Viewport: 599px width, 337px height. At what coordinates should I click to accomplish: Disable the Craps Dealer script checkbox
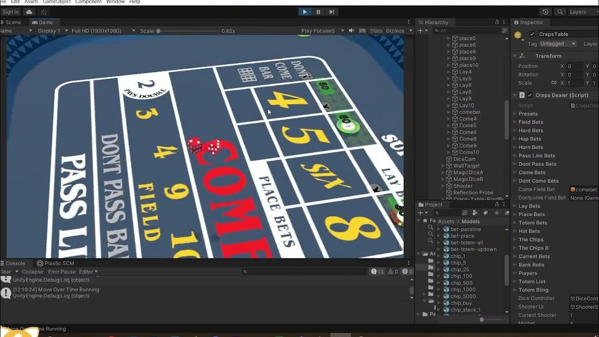[x=530, y=95]
